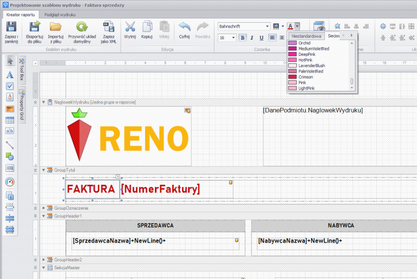Choose DeepPink from color list
Image resolution: width=417 pixels, height=279 pixels.
pos(307,54)
